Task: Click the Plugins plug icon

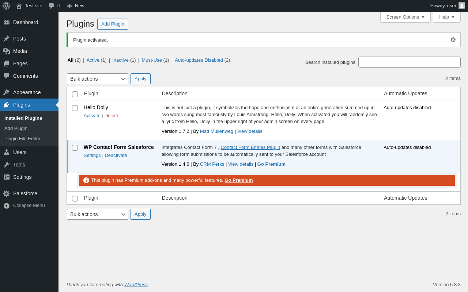Action: (7, 105)
